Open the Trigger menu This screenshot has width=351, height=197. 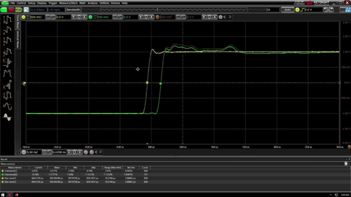53,3
